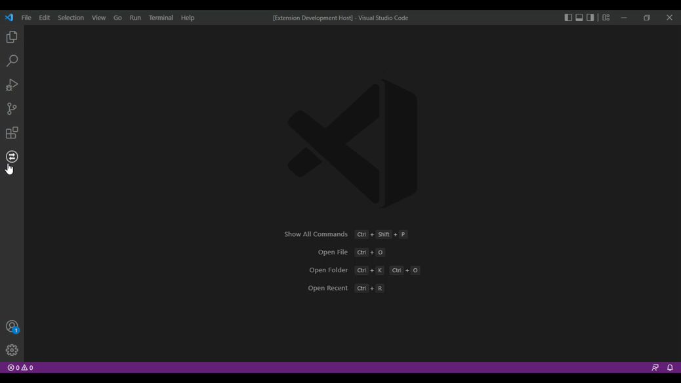This screenshot has width=681, height=383.
Task: Minimize the VS Code window
Action: pos(624,18)
